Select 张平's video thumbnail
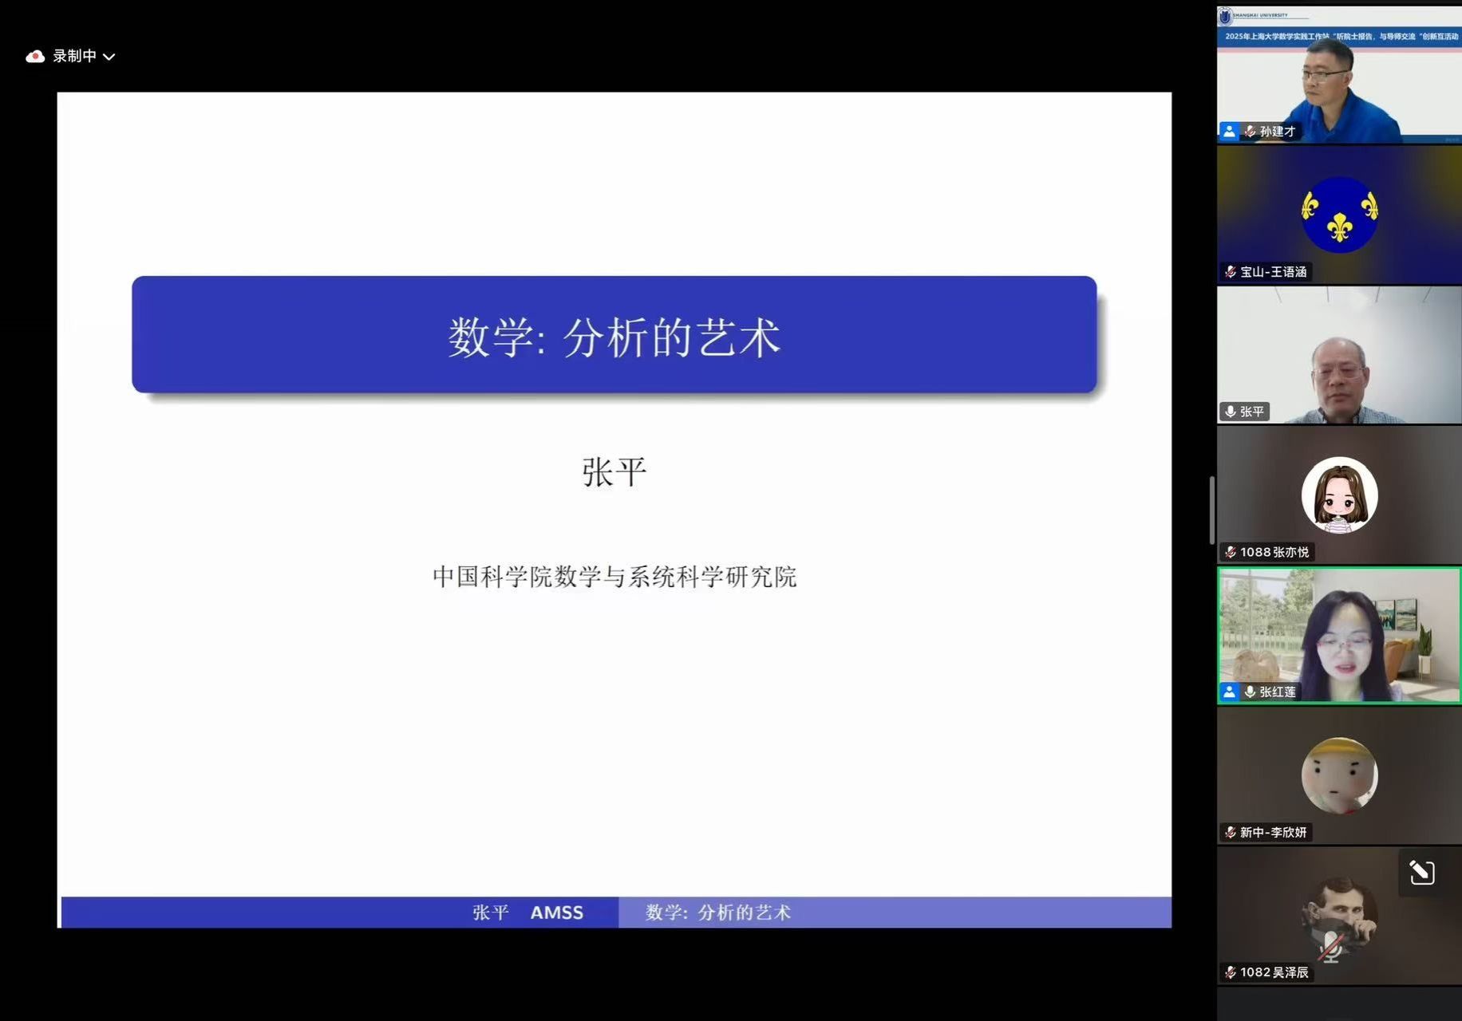Viewport: 1462px width, 1021px height. click(1339, 355)
